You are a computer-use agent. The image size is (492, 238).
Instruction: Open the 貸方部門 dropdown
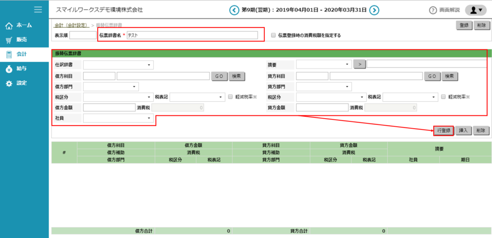[x=324, y=86]
